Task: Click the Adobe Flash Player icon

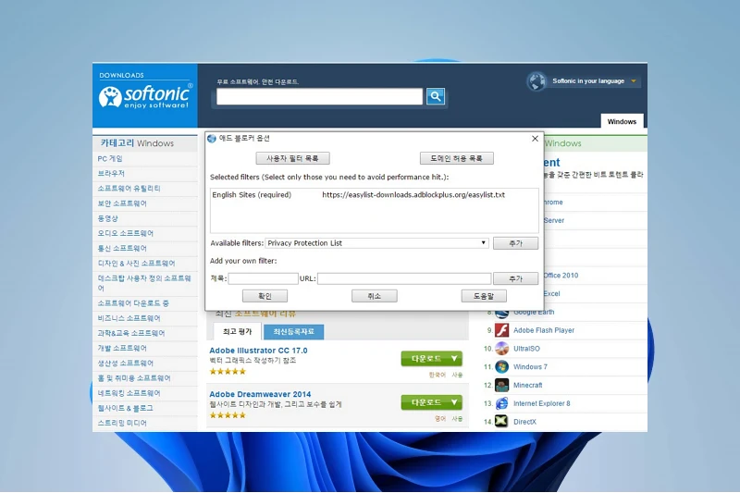Action: click(502, 330)
